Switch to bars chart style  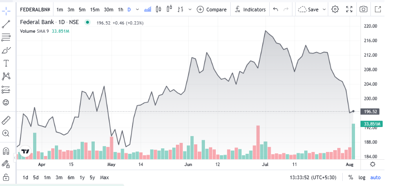pos(180,10)
